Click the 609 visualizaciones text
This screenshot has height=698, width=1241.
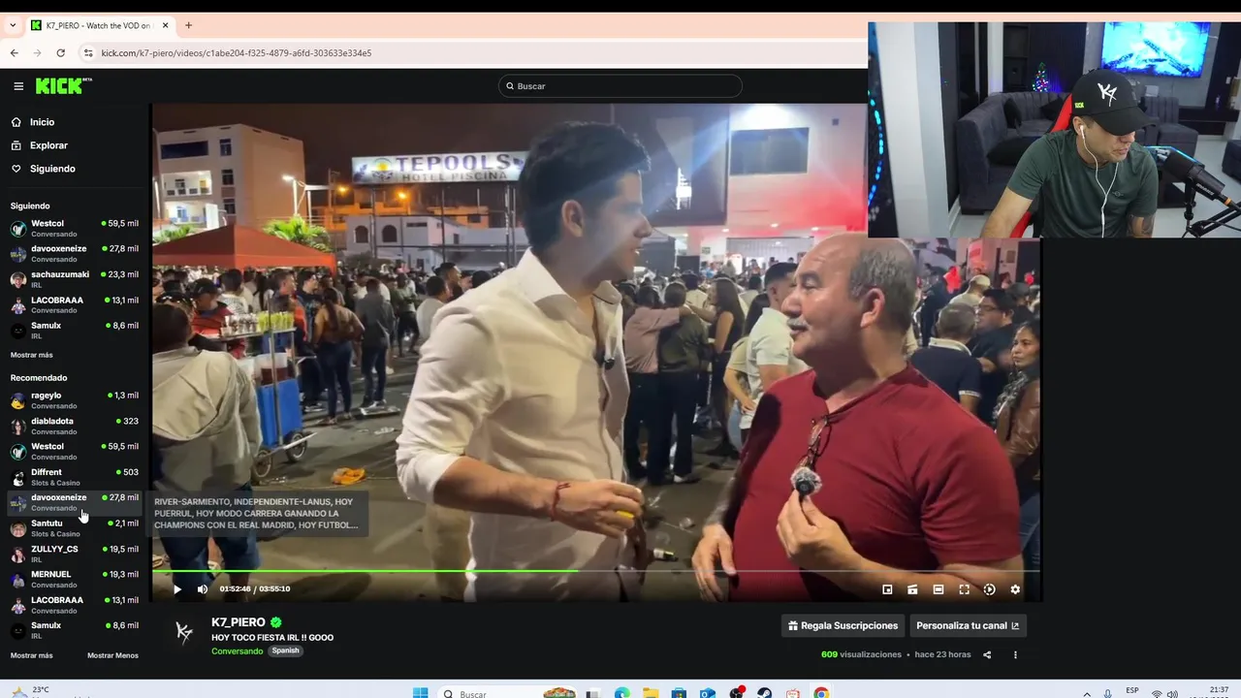pyautogui.click(x=861, y=654)
